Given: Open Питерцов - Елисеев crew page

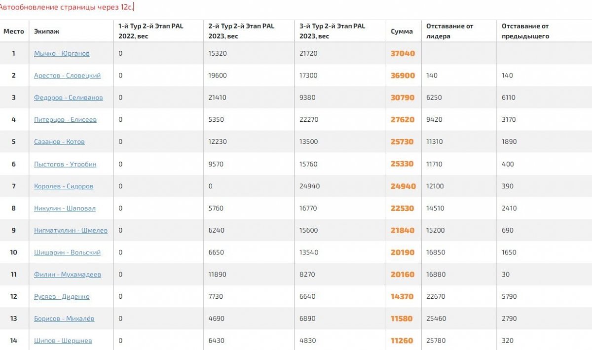Looking at the screenshot, I should pos(65,120).
